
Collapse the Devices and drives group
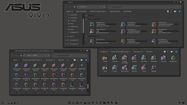pos(86,19)
